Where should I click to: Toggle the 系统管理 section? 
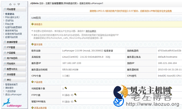[14, 74]
